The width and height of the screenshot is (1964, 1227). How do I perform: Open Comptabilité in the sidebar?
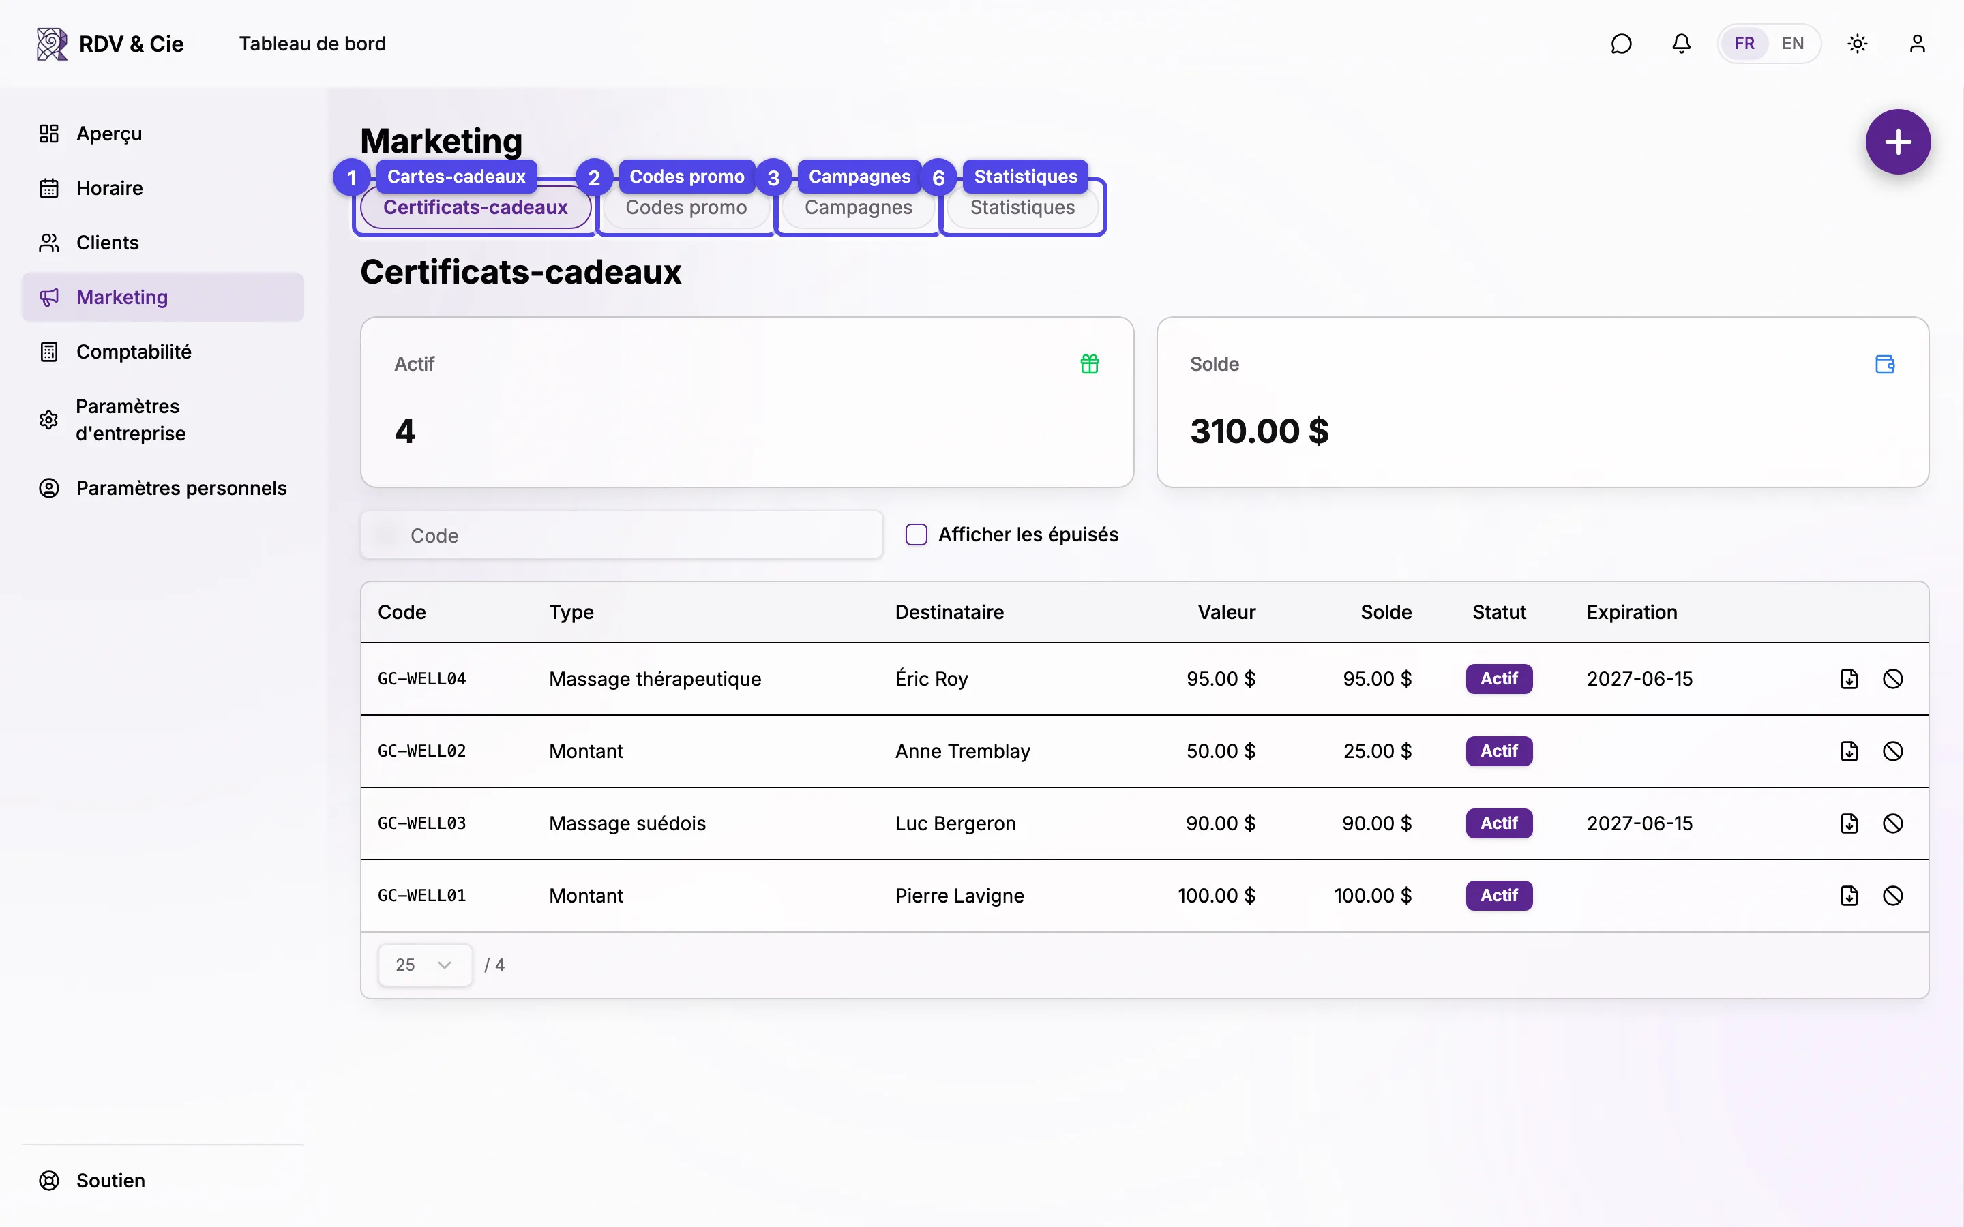[162, 351]
